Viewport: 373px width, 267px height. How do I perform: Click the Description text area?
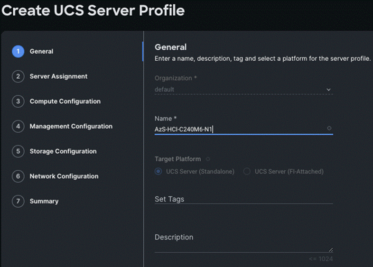coord(244,242)
